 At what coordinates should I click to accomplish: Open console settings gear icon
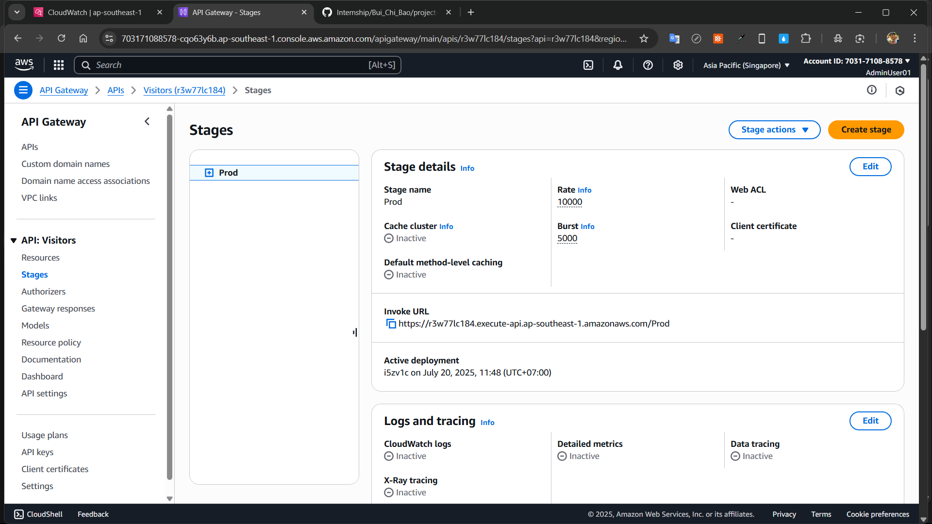678,65
